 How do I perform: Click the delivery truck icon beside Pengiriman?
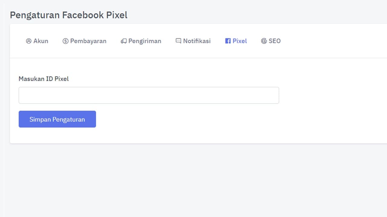(x=124, y=41)
